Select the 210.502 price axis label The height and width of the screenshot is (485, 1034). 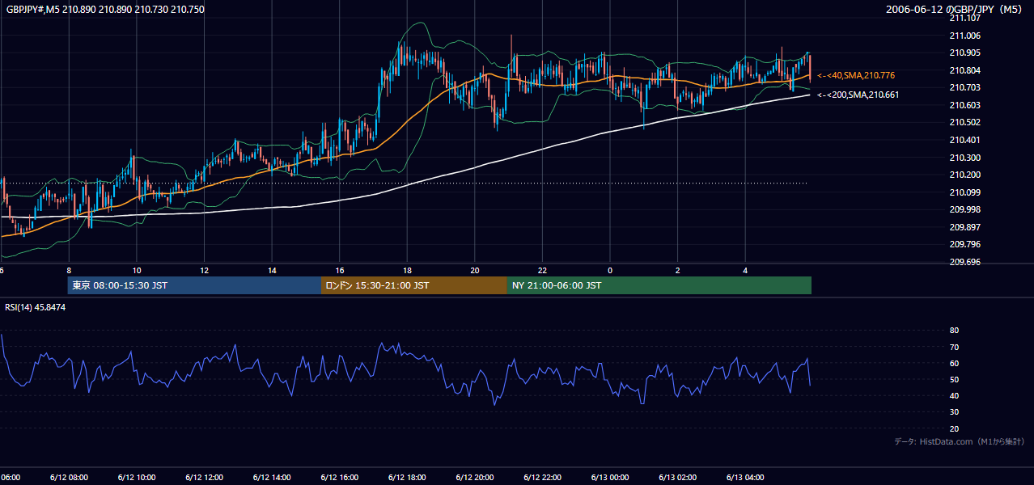coord(964,122)
